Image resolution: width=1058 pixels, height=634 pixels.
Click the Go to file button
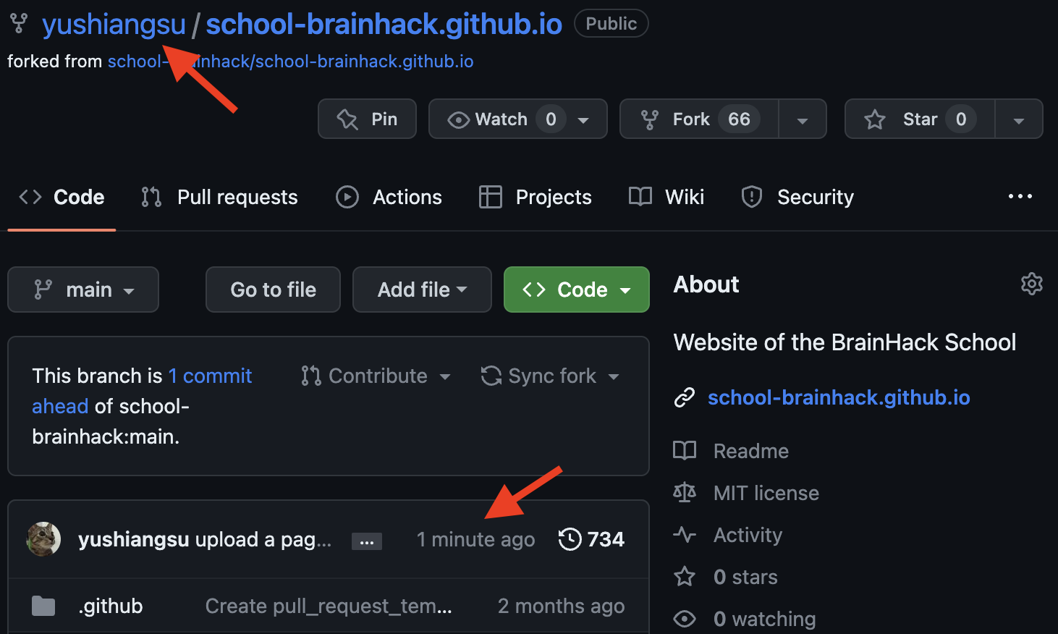tap(273, 289)
